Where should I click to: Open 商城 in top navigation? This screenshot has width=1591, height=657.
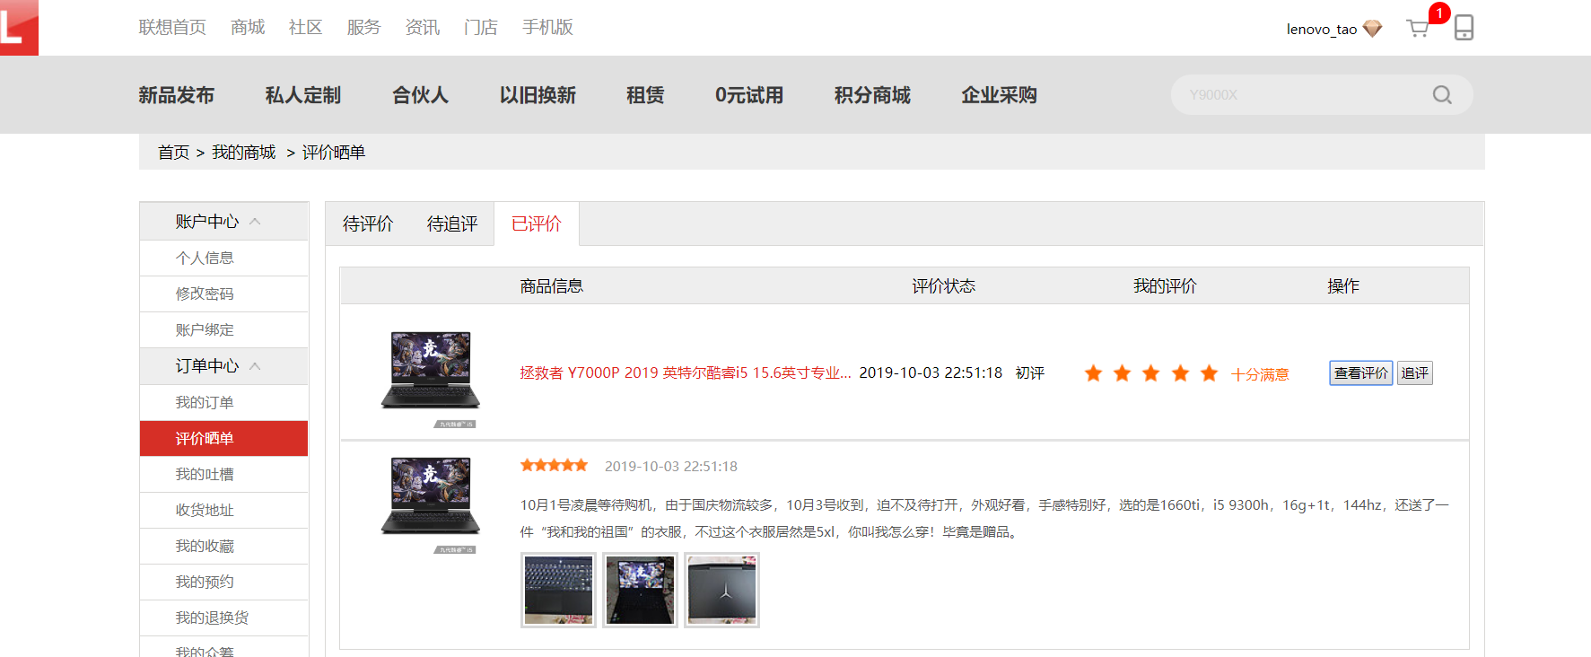tap(248, 28)
